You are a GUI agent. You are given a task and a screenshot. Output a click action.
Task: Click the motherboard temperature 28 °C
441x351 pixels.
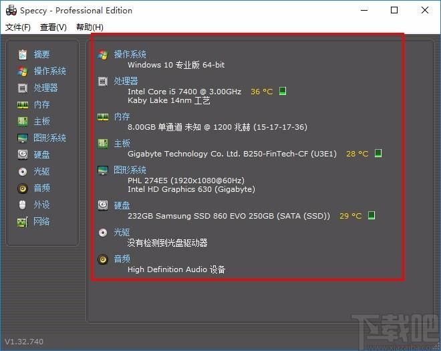tap(357, 154)
